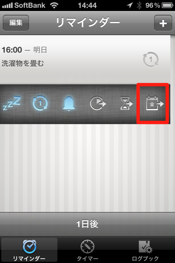The height and width of the screenshot is (263, 175).
Task: Tap the Wi-Fi icon in the status bar
Action: (x=54, y=5)
